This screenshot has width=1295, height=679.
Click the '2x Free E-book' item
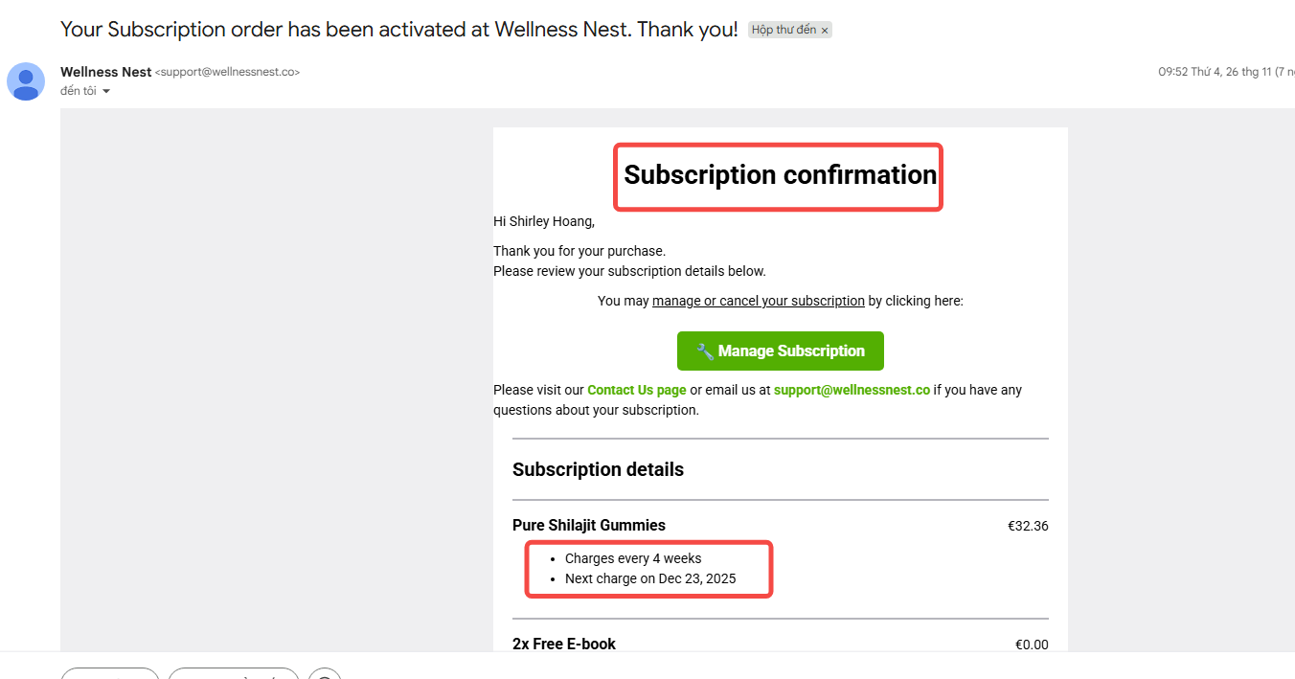tap(563, 644)
